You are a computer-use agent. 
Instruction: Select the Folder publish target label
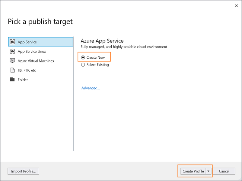tap(23, 80)
